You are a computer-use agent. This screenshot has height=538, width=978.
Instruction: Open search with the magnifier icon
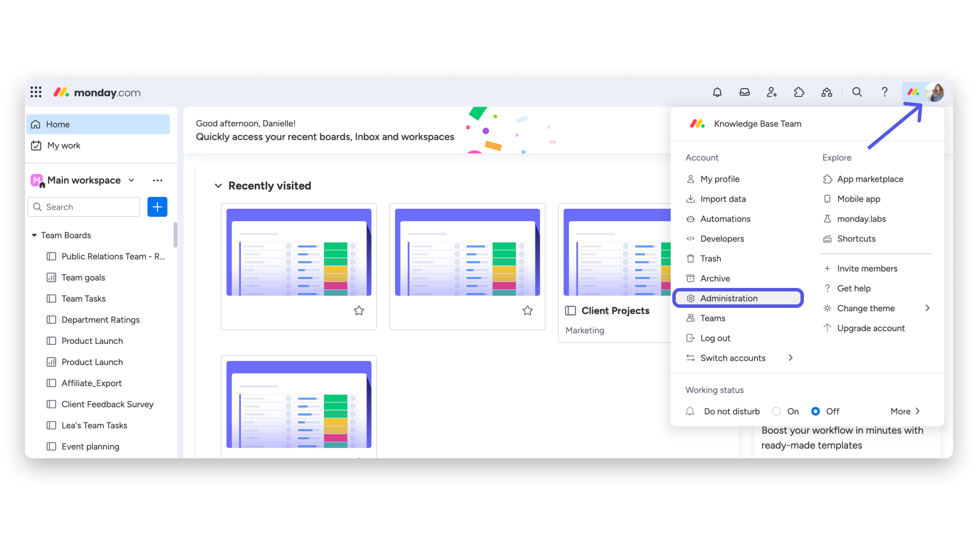[857, 92]
